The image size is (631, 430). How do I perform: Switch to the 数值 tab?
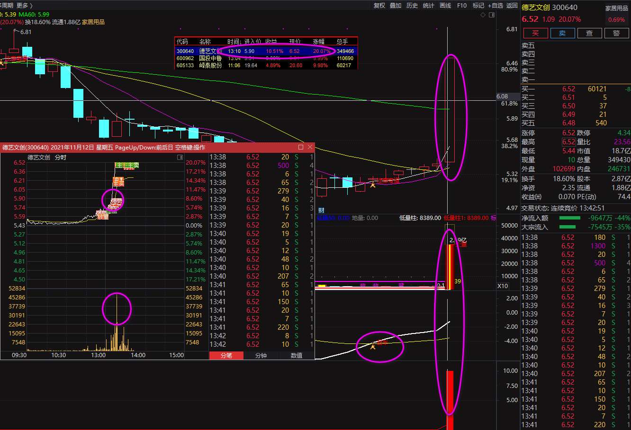[x=297, y=355]
